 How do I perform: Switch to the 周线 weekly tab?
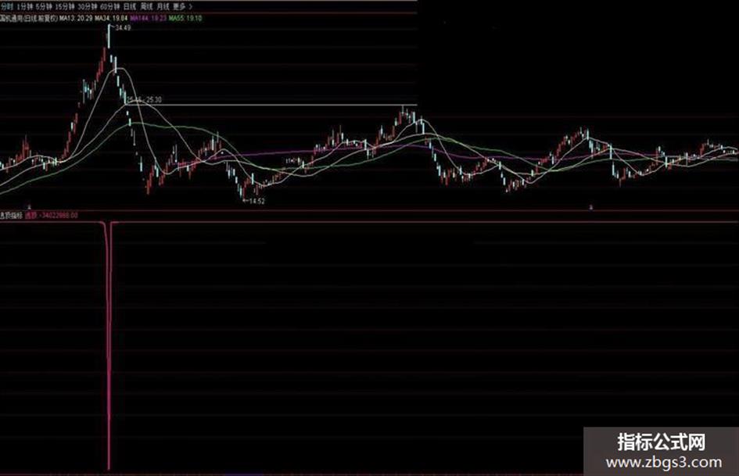click(x=146, y=6)
